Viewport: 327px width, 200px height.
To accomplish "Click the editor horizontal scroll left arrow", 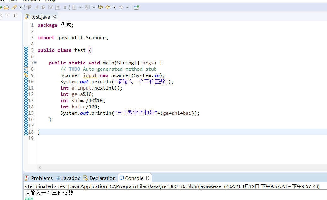I will point(40,167).
